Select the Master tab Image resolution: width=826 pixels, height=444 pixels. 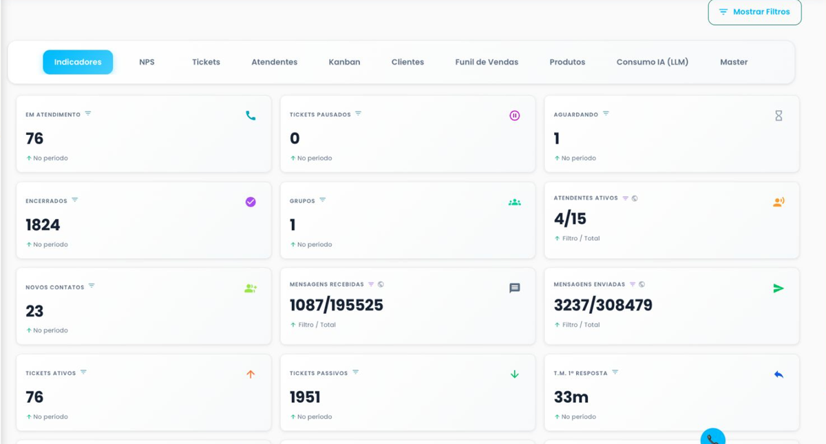(734, 62)
